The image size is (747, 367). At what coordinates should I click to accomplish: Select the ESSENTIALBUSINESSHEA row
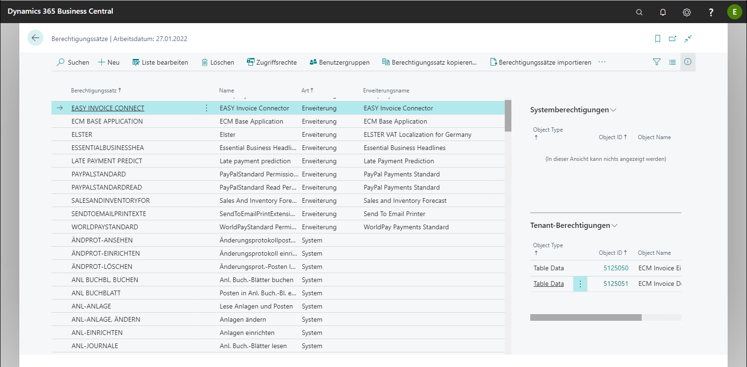click(x=278, y=148)
